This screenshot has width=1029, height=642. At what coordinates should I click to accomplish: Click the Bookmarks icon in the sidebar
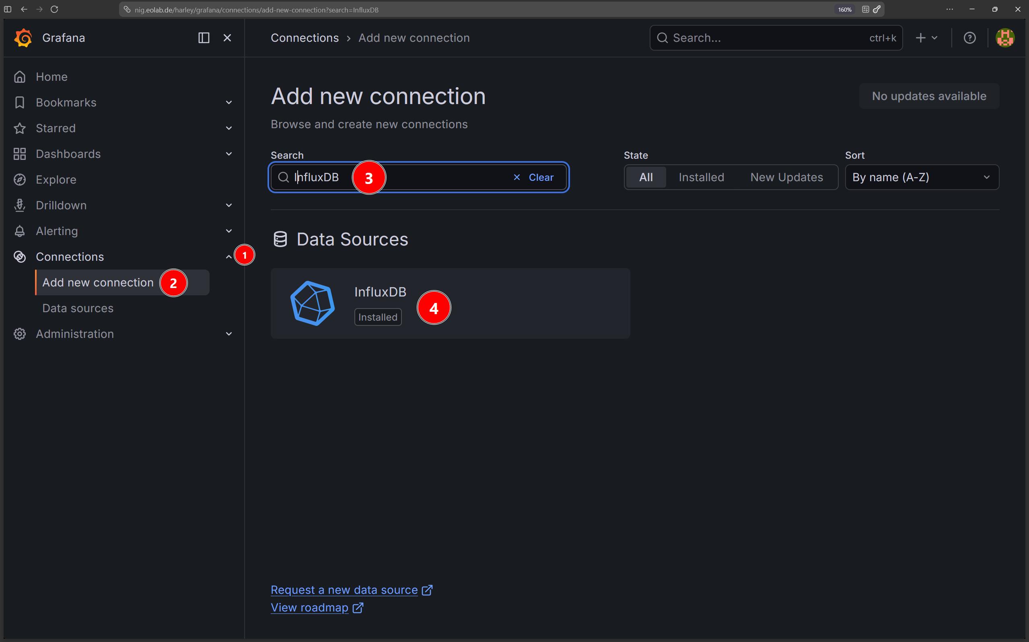20,102
